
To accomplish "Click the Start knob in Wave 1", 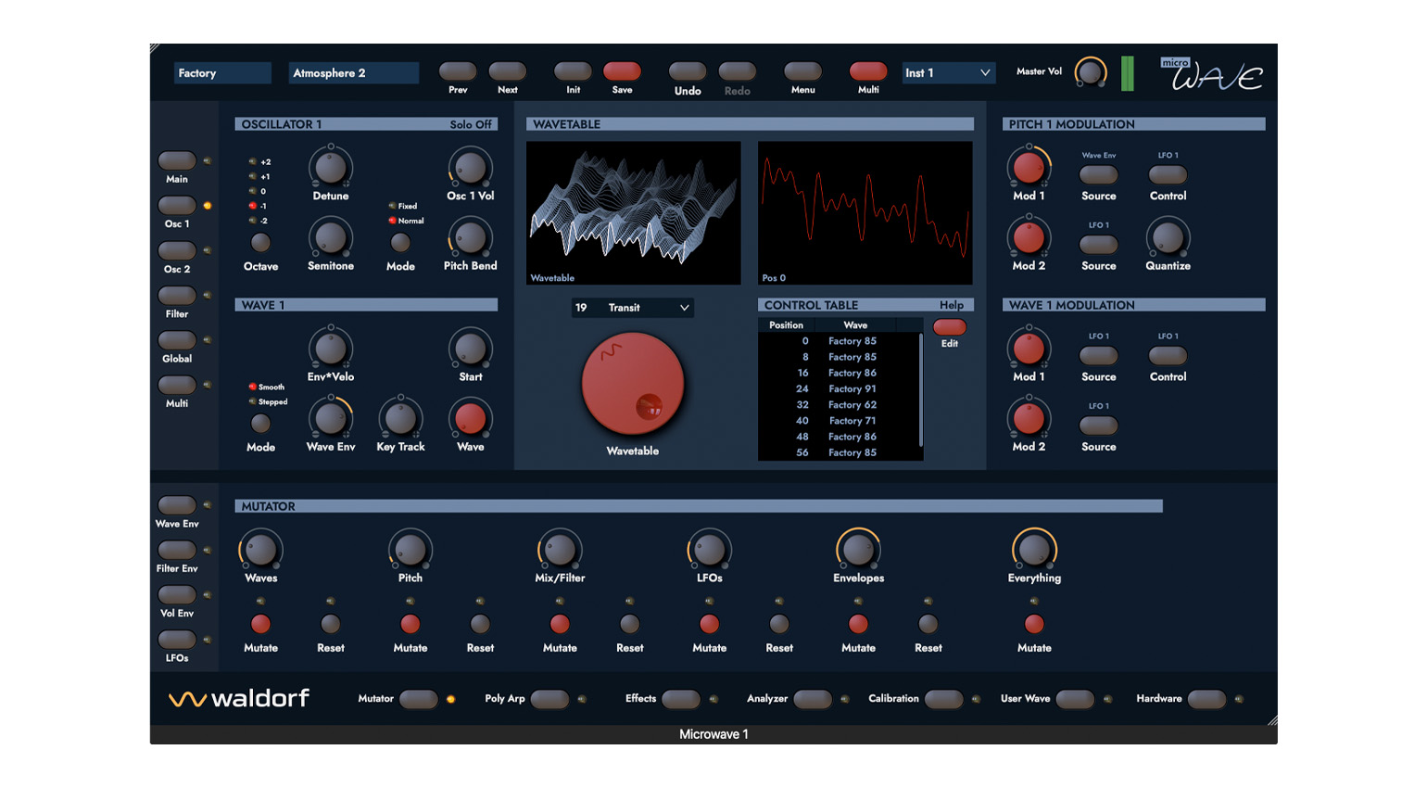I will coord(470,349).
